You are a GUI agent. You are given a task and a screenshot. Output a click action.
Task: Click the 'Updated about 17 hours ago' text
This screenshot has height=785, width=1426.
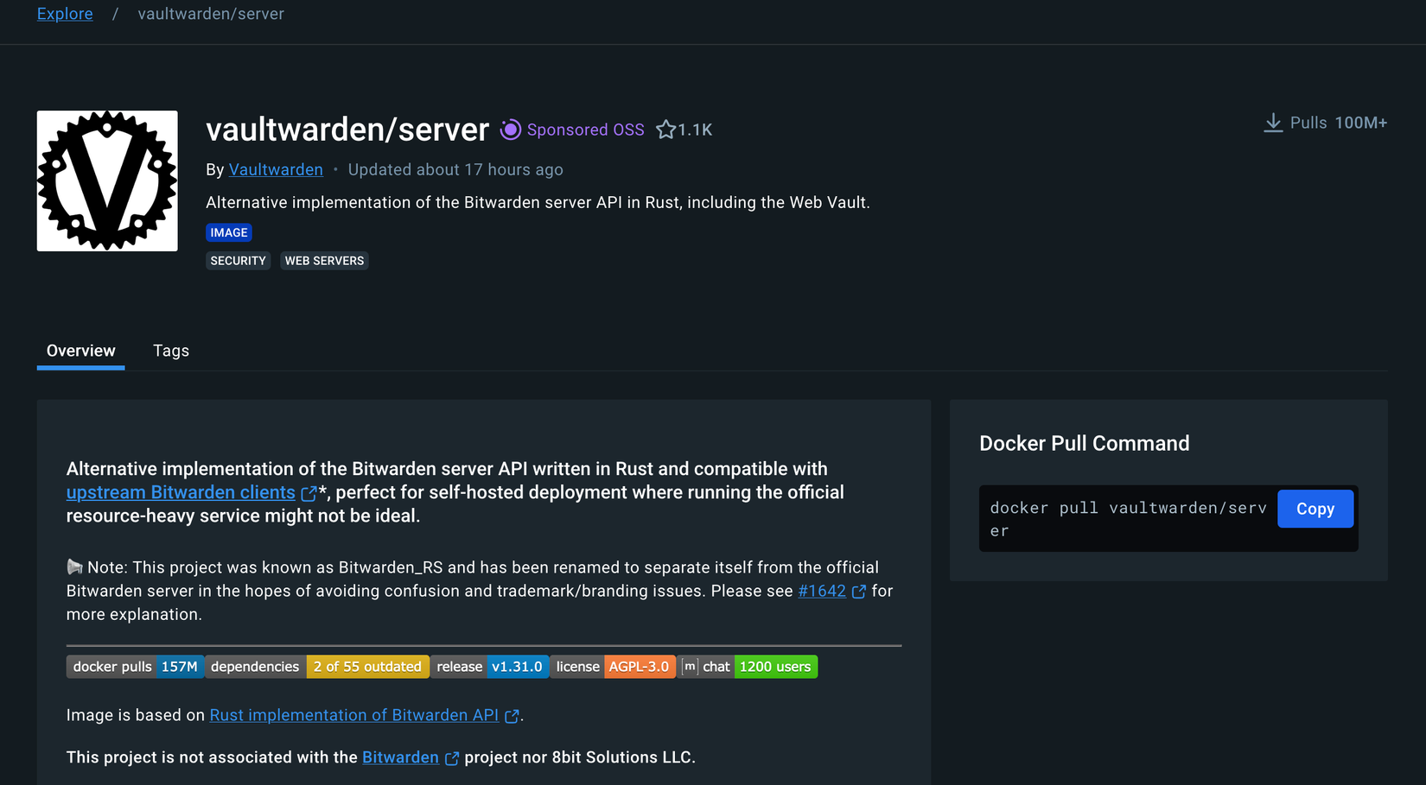[x=455, y=169]
